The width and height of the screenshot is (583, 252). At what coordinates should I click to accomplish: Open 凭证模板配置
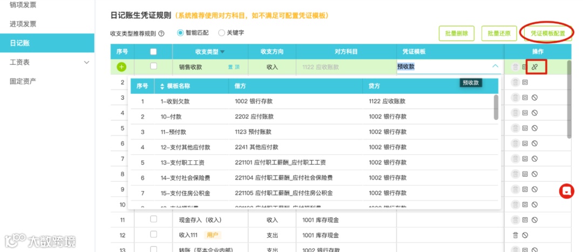548,33
